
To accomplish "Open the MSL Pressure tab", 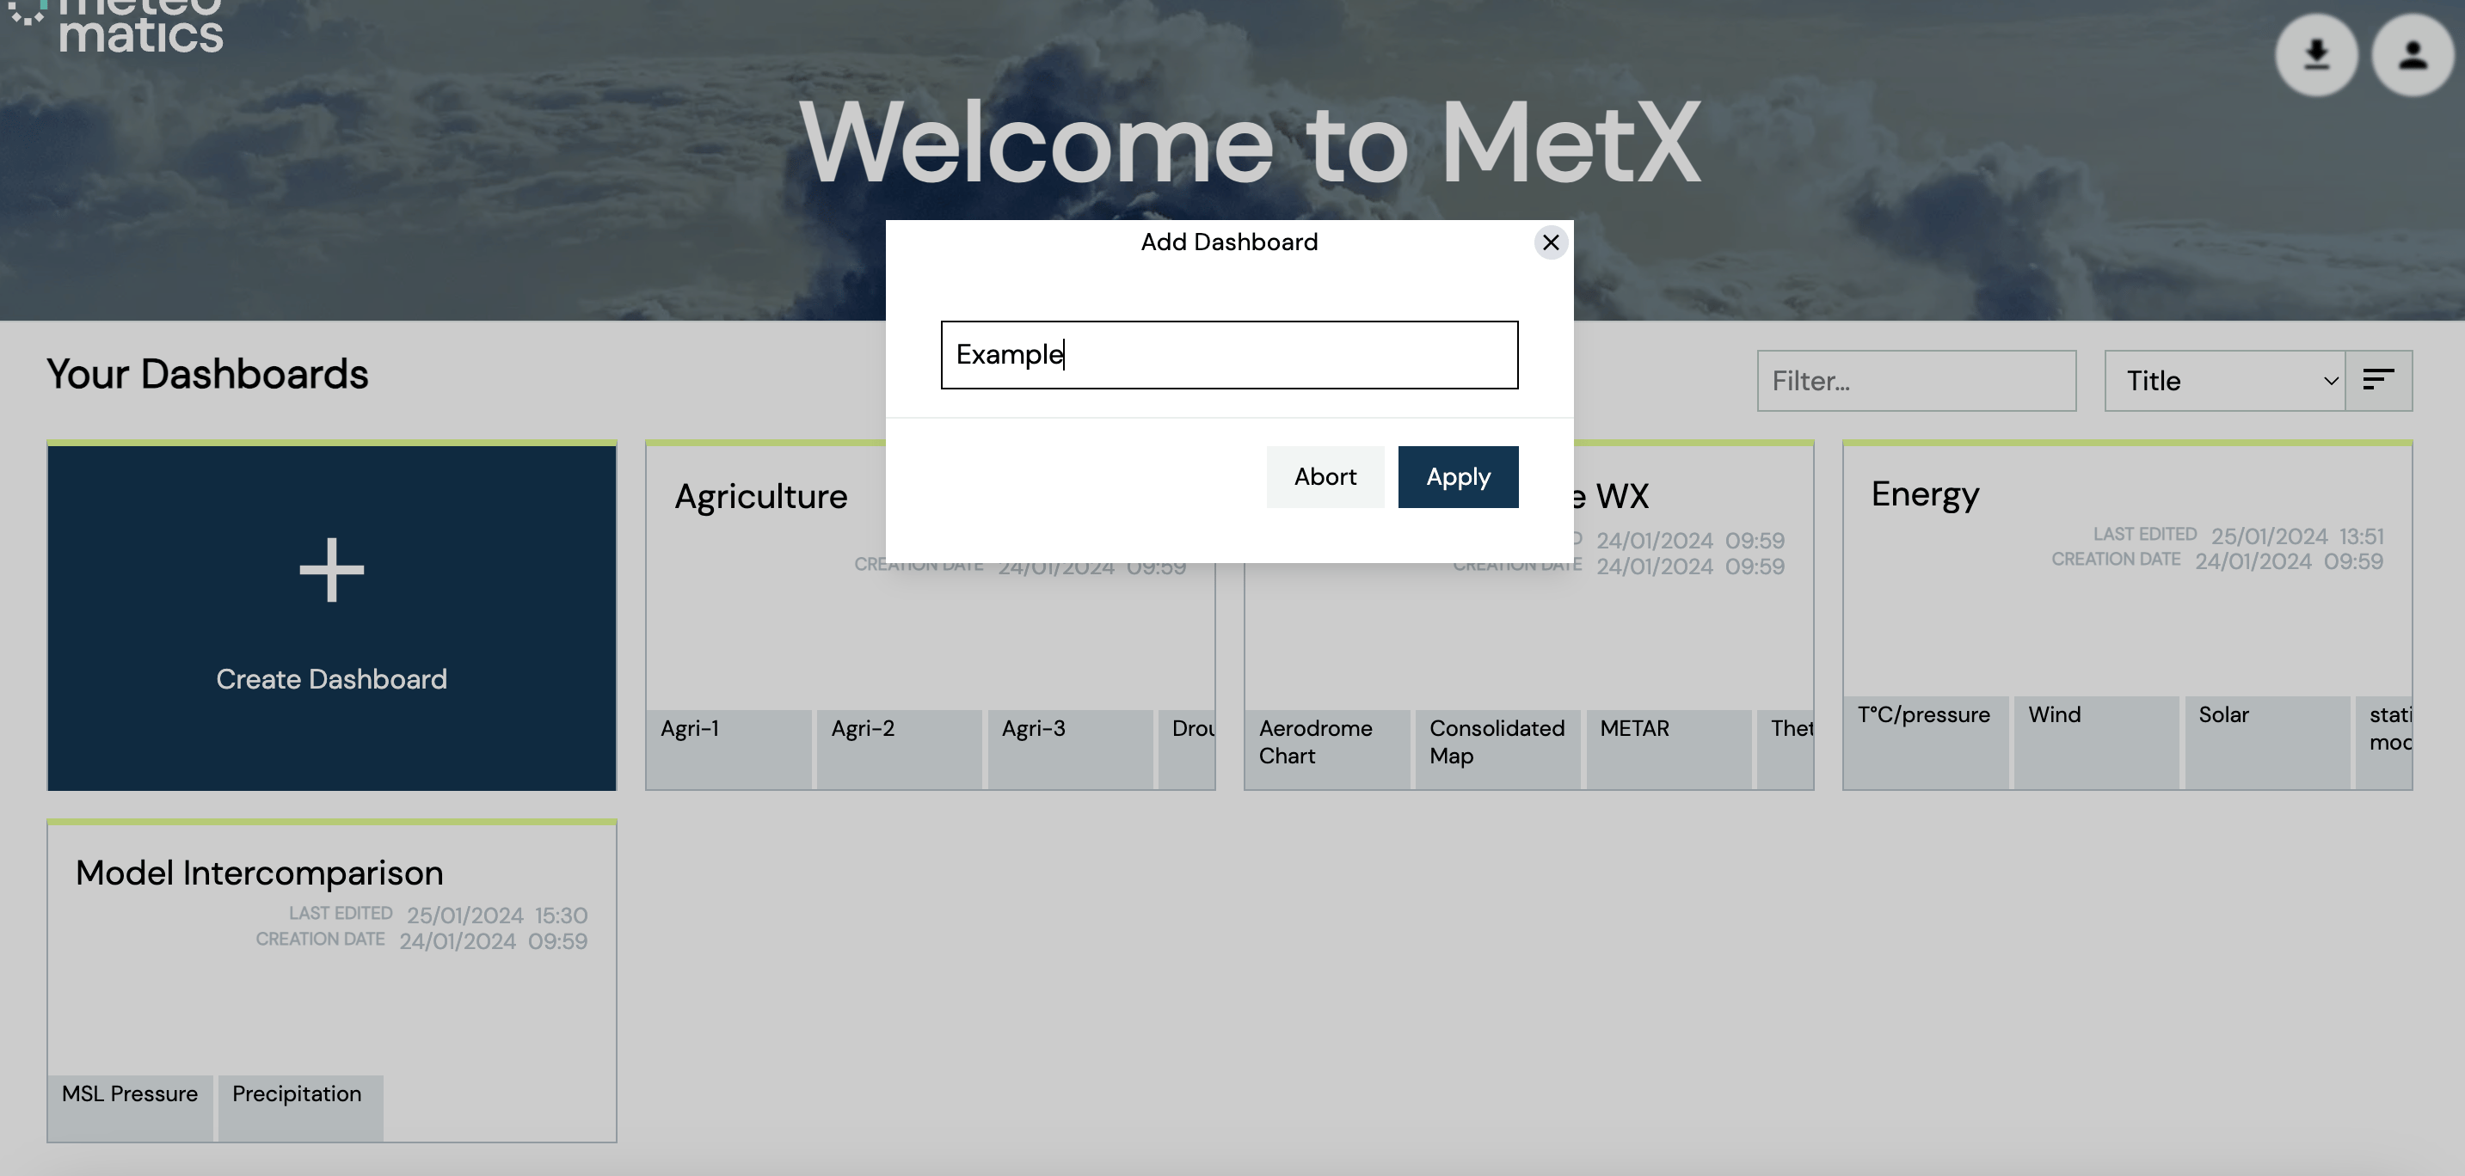I will pyautogui.click(x=130, y=1108).
